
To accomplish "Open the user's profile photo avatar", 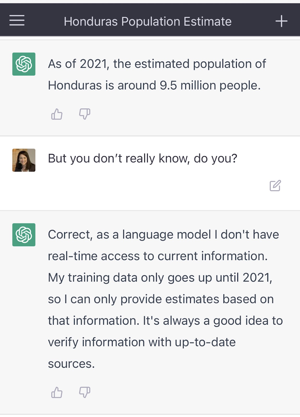I will click(24, 160).
